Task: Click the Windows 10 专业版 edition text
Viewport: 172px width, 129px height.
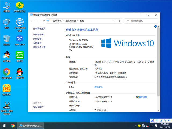Action: (78, 40)
